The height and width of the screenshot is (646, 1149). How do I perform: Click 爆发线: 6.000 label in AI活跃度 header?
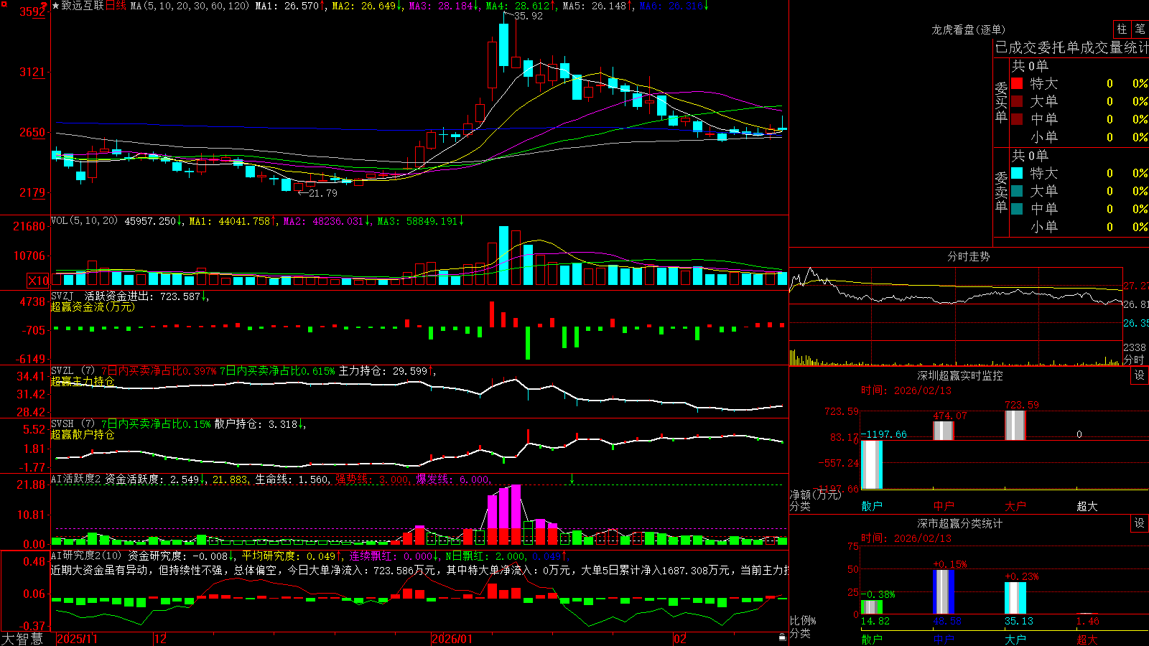coord(453,479)
